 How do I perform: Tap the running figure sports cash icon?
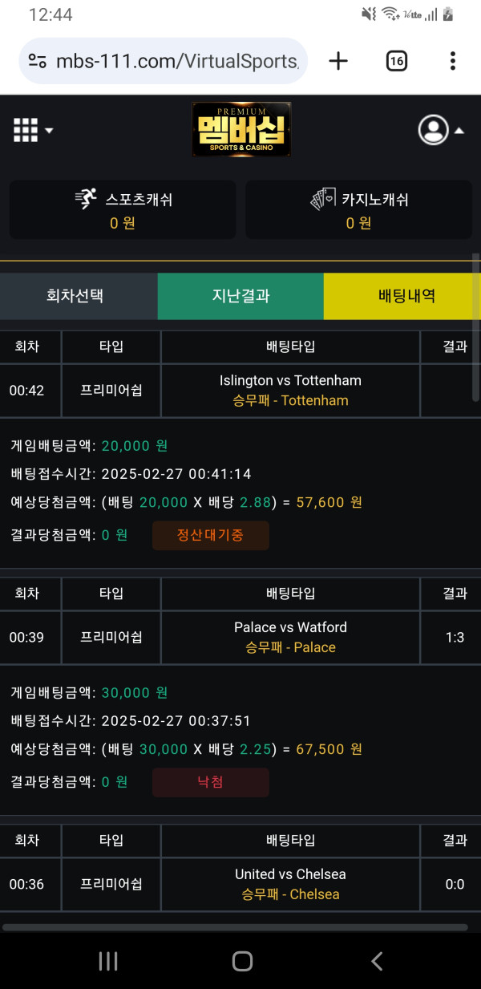pyautogui.click(x=87, y=198)
